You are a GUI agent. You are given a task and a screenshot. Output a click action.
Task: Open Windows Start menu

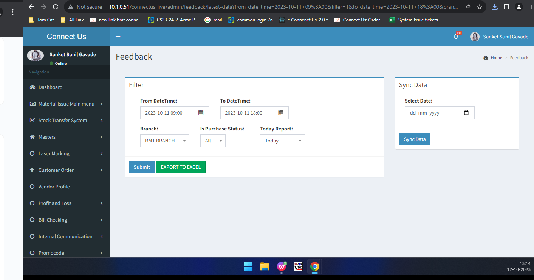[248, 267]
